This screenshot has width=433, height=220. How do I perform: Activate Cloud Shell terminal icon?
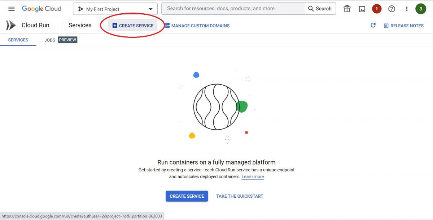pyautogui.click(x=362, y=9)
